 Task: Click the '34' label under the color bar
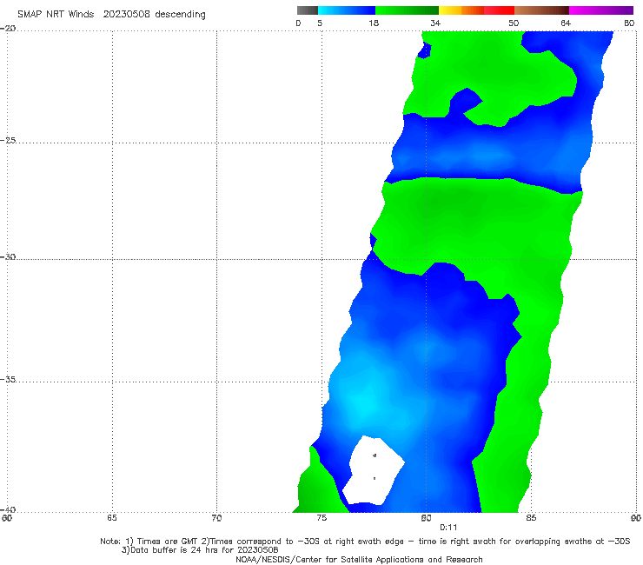click(435, 23)
